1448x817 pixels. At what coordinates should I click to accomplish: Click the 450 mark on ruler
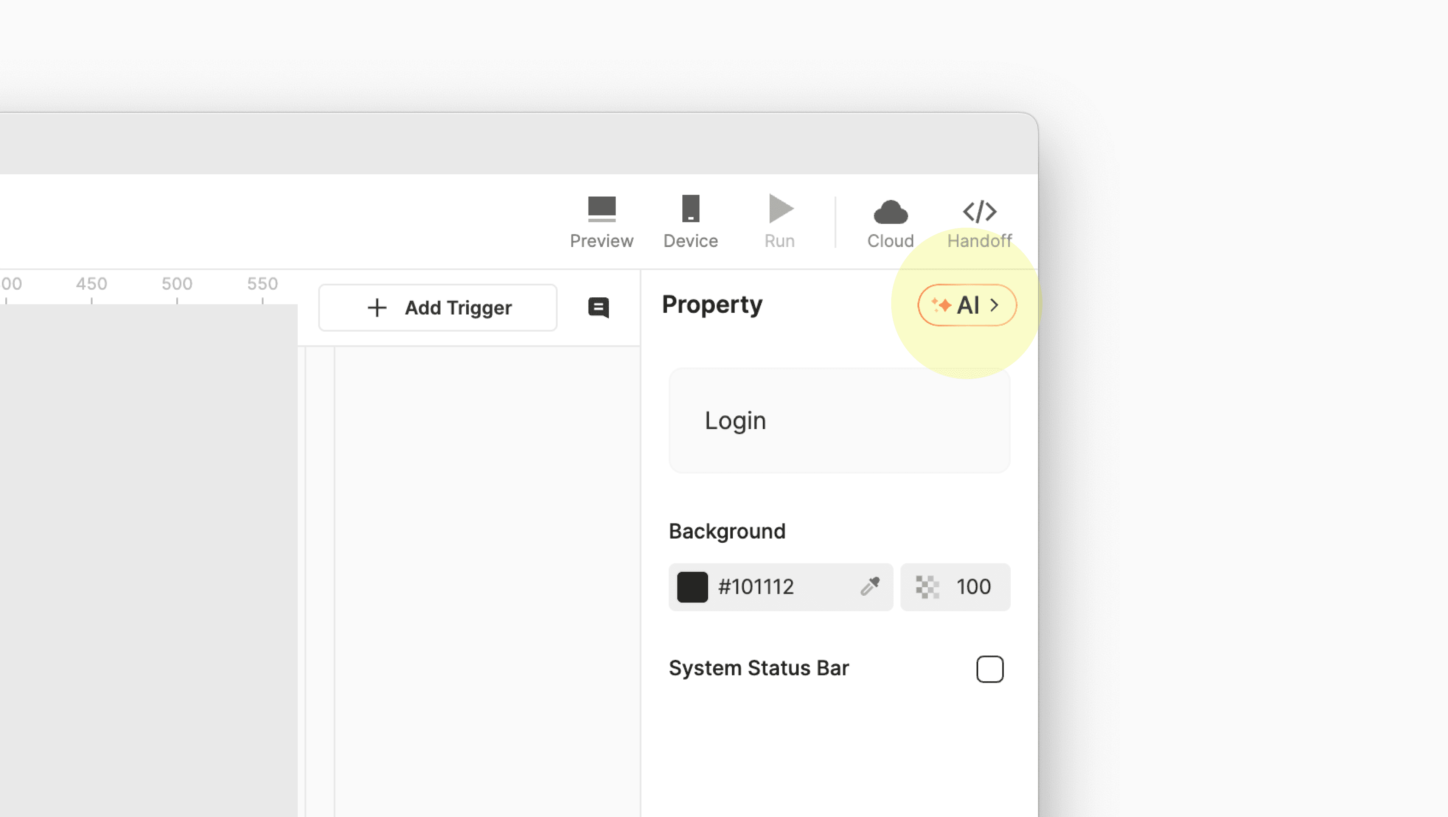(x=92, y=284)
